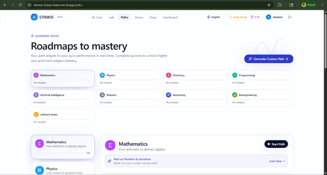Click the browser address bar URL
This screenshot has height=175, width=327.
point(58,5)
